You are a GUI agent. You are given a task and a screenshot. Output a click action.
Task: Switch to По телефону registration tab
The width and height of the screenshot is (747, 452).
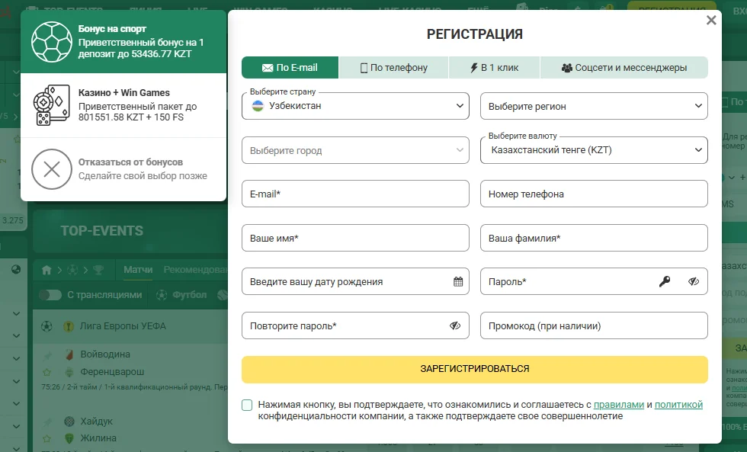click(393, 68)
